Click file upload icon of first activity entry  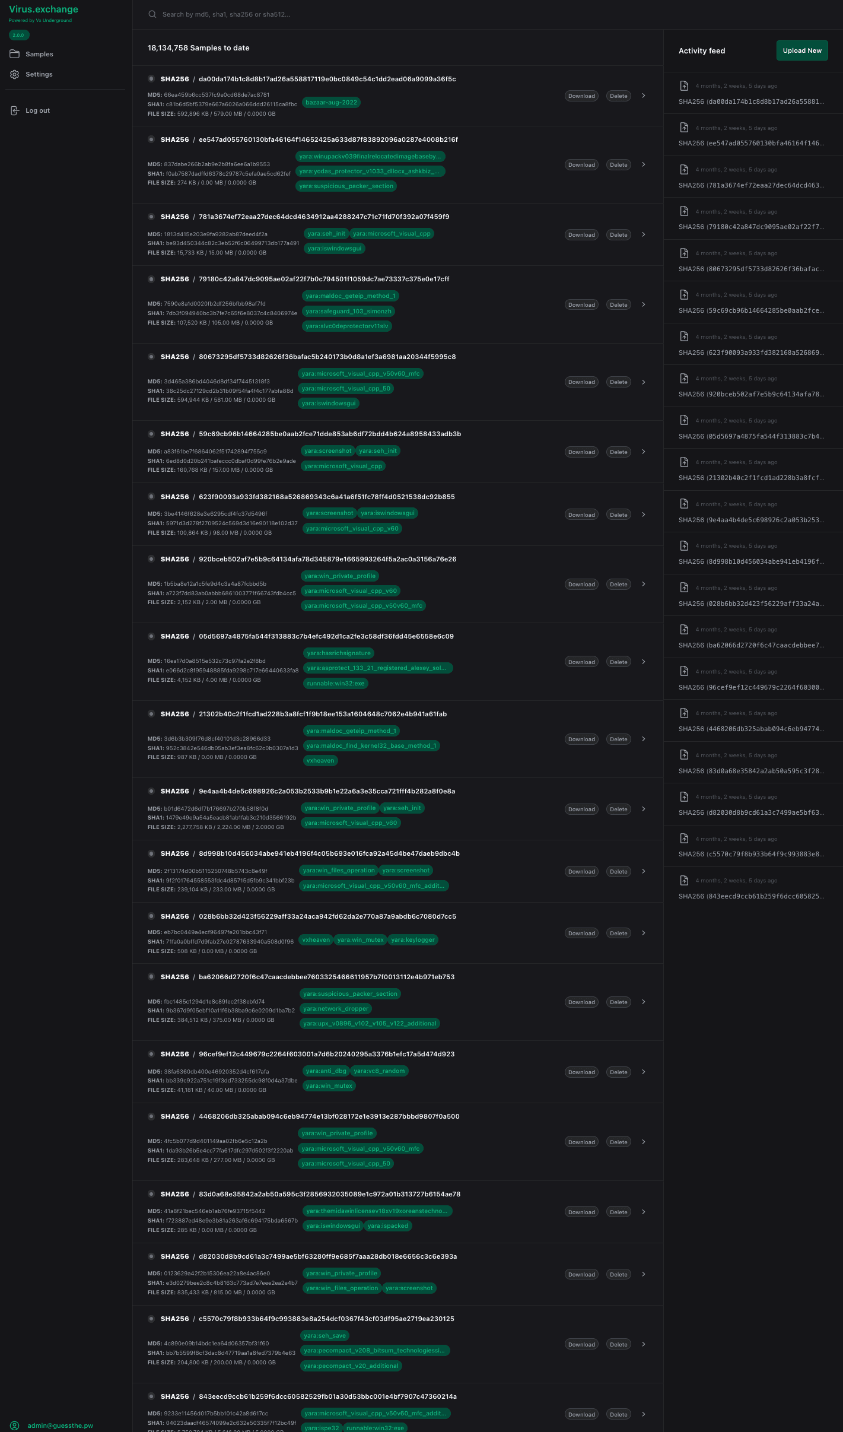[x=684, y=85]
